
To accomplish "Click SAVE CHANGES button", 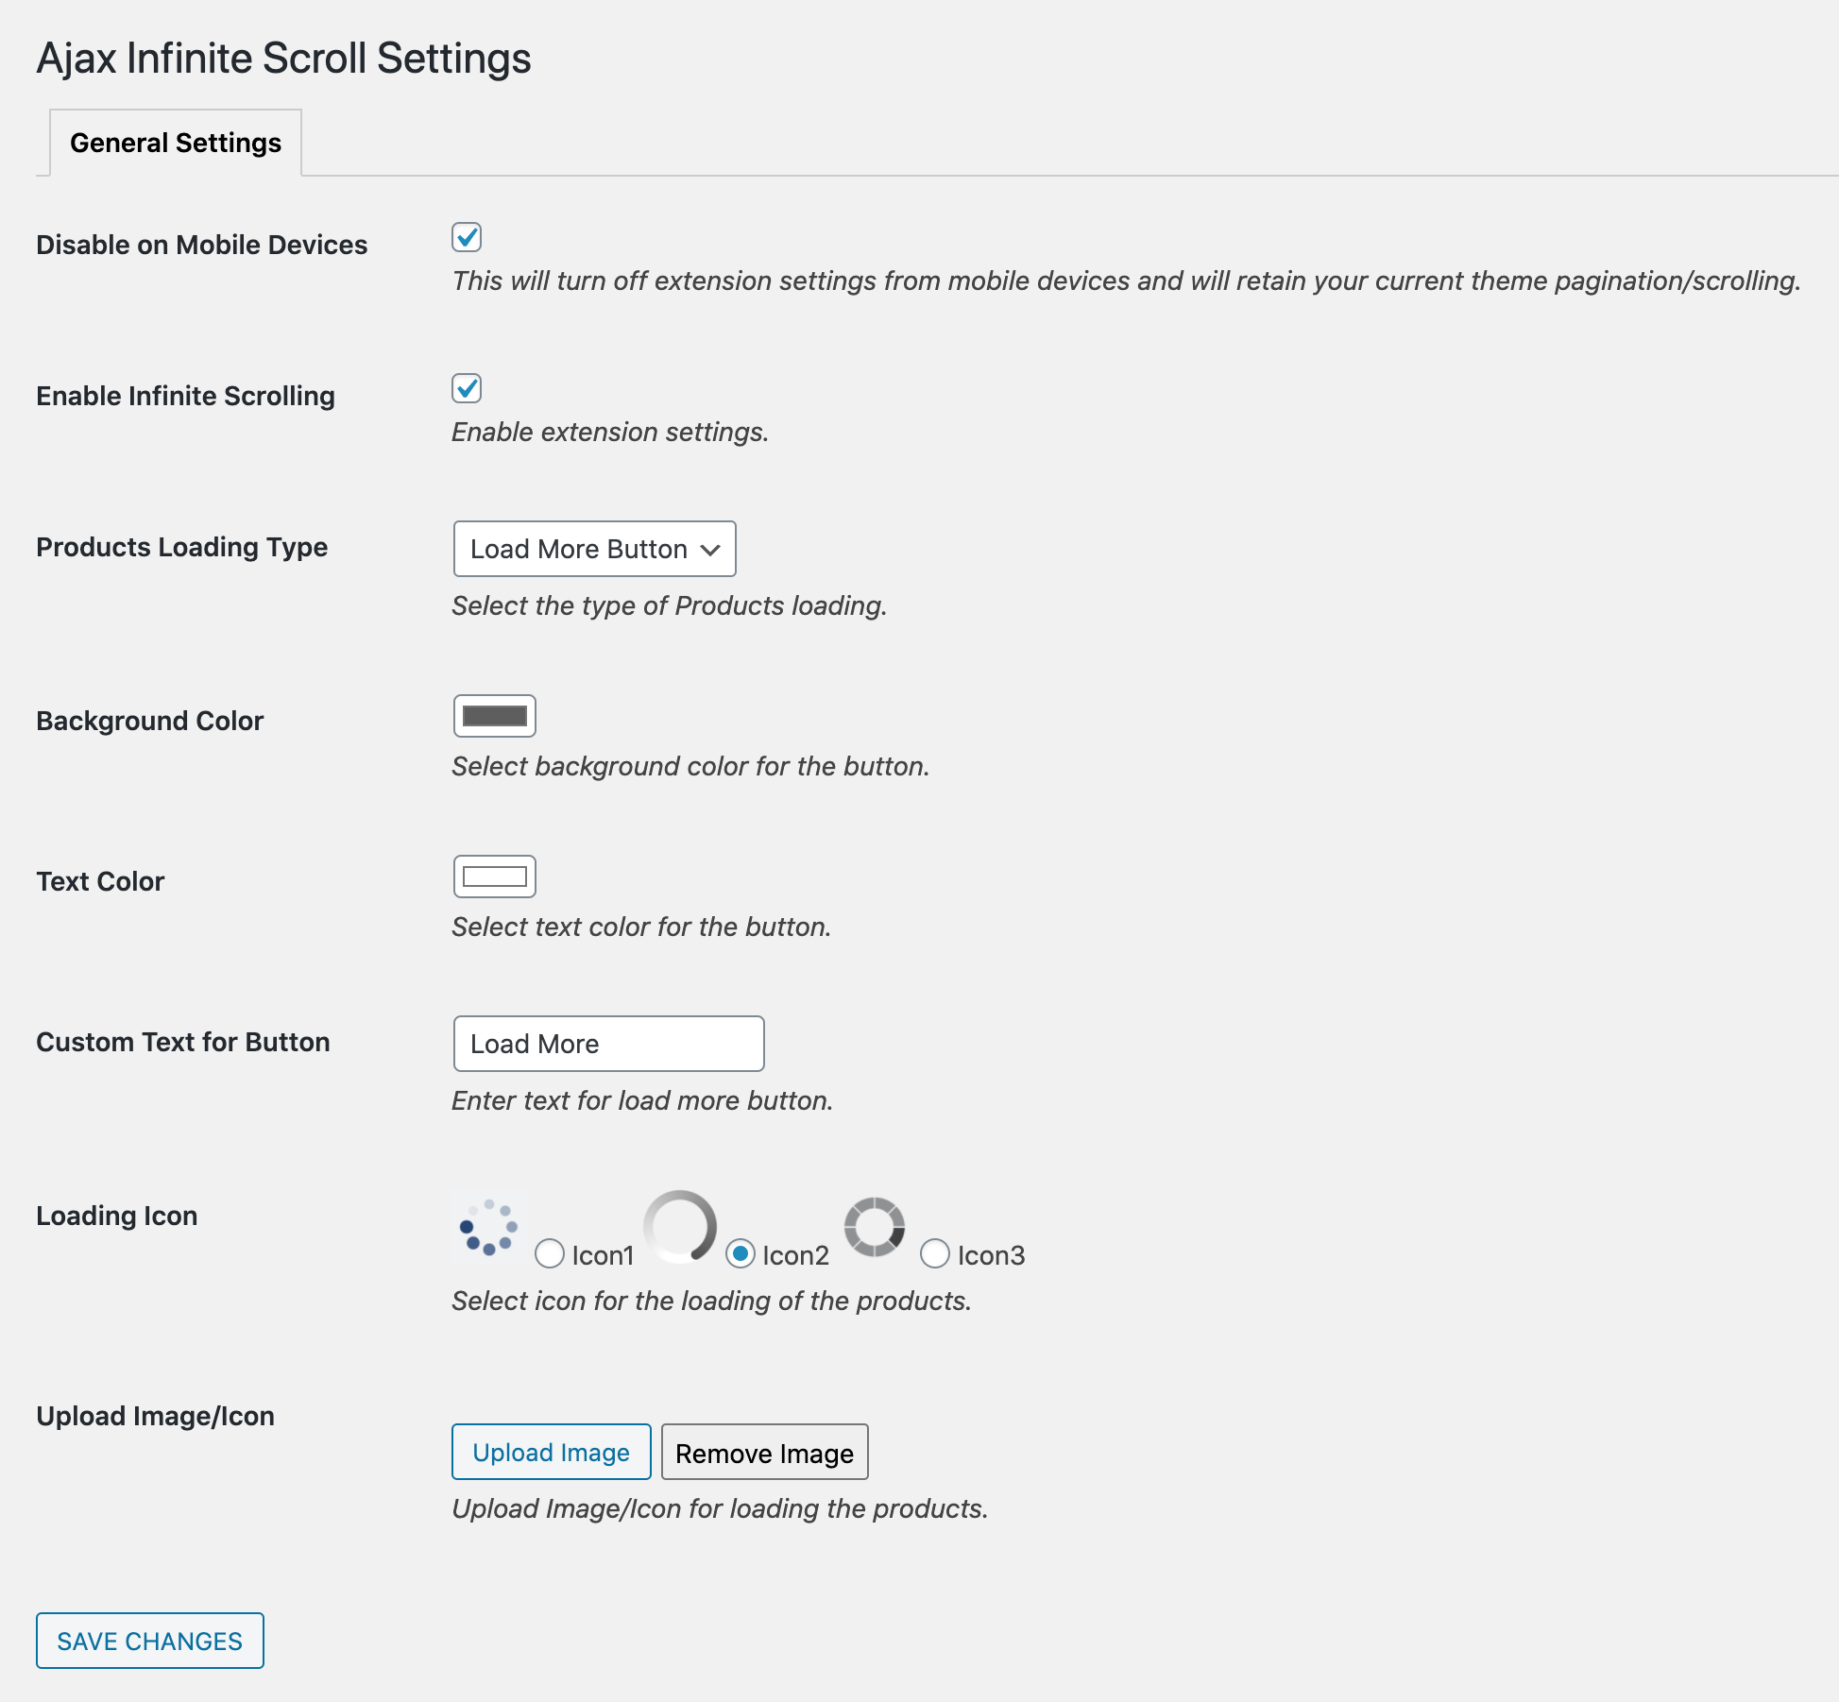I will (x=149, y=1640).
